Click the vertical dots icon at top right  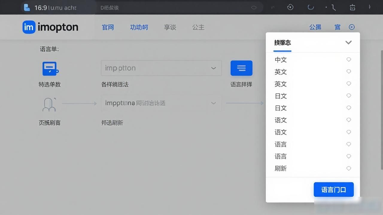pos(370,7)
